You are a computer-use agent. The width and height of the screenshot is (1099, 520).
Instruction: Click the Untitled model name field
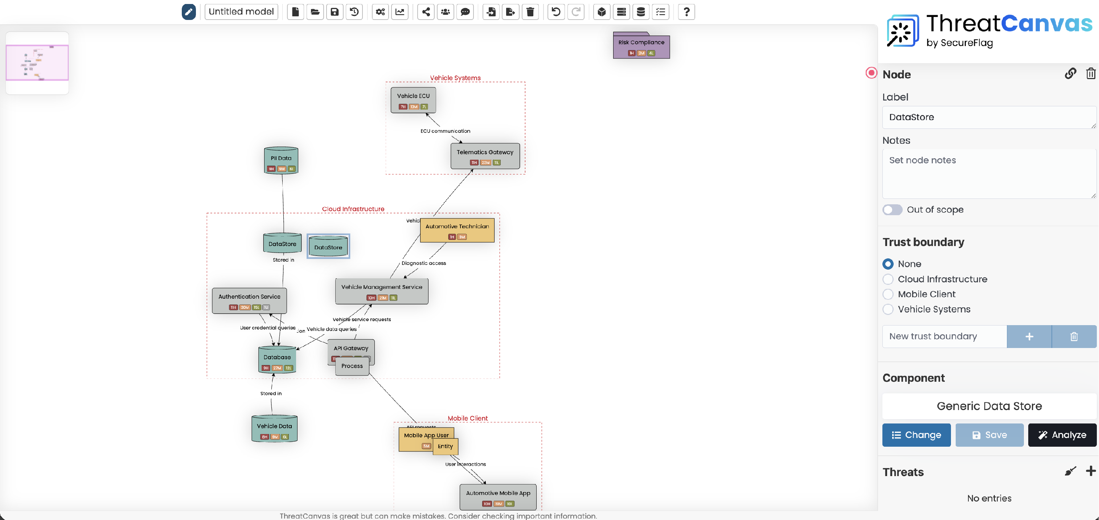[x=241, y=12]
